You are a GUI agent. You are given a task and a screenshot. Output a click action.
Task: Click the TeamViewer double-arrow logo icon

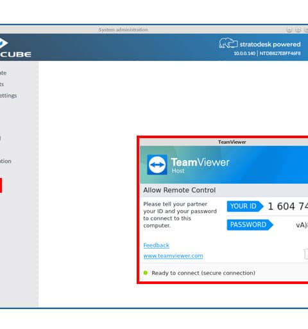[157, 164]
